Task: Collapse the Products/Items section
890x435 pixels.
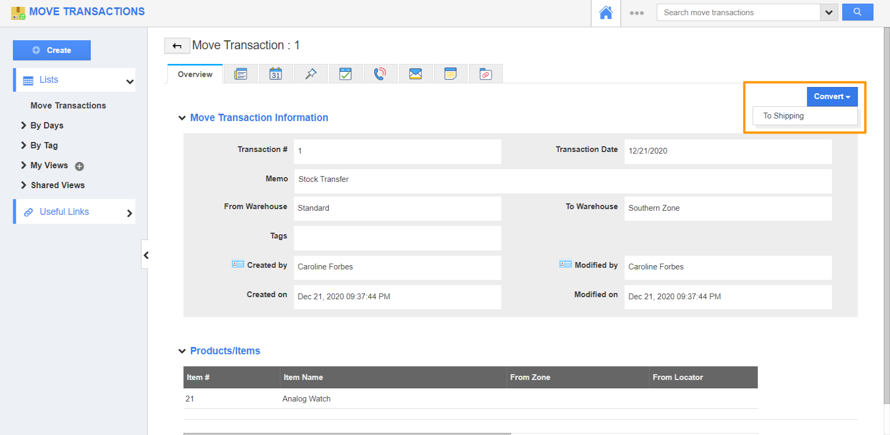Action: [182, 351]
